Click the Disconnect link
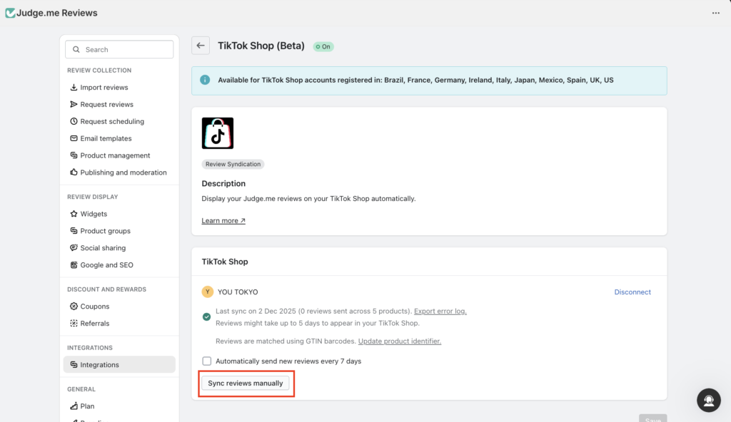 coord(632,292)
